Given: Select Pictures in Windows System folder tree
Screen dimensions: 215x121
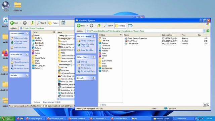Looking at the screenshot, I should click(x=105, y=51).
